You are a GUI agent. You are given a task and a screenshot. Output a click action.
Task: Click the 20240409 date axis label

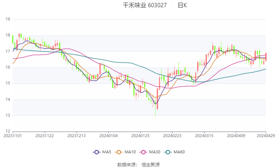pyautogui.click(x=236, y=136)
